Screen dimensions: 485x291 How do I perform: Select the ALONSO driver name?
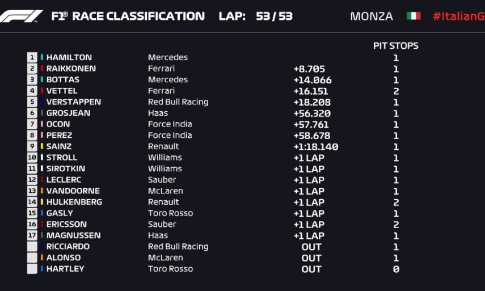coord(64,258)
